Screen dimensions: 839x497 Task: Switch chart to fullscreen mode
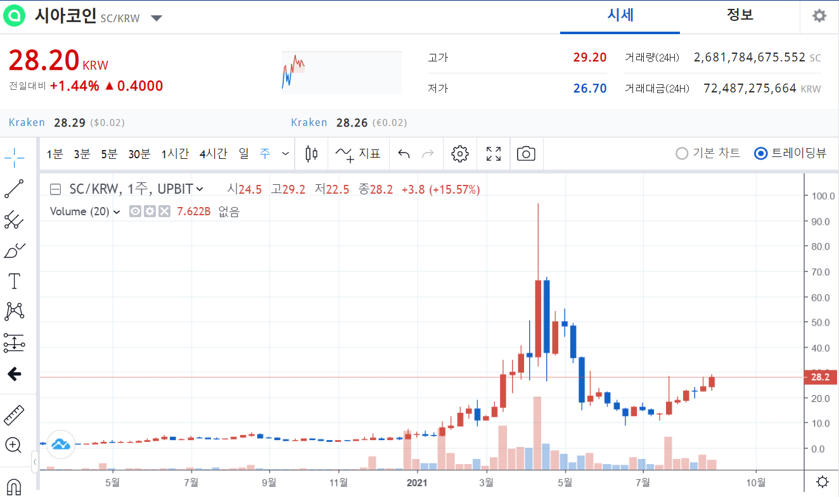click(x=494, y=153)
